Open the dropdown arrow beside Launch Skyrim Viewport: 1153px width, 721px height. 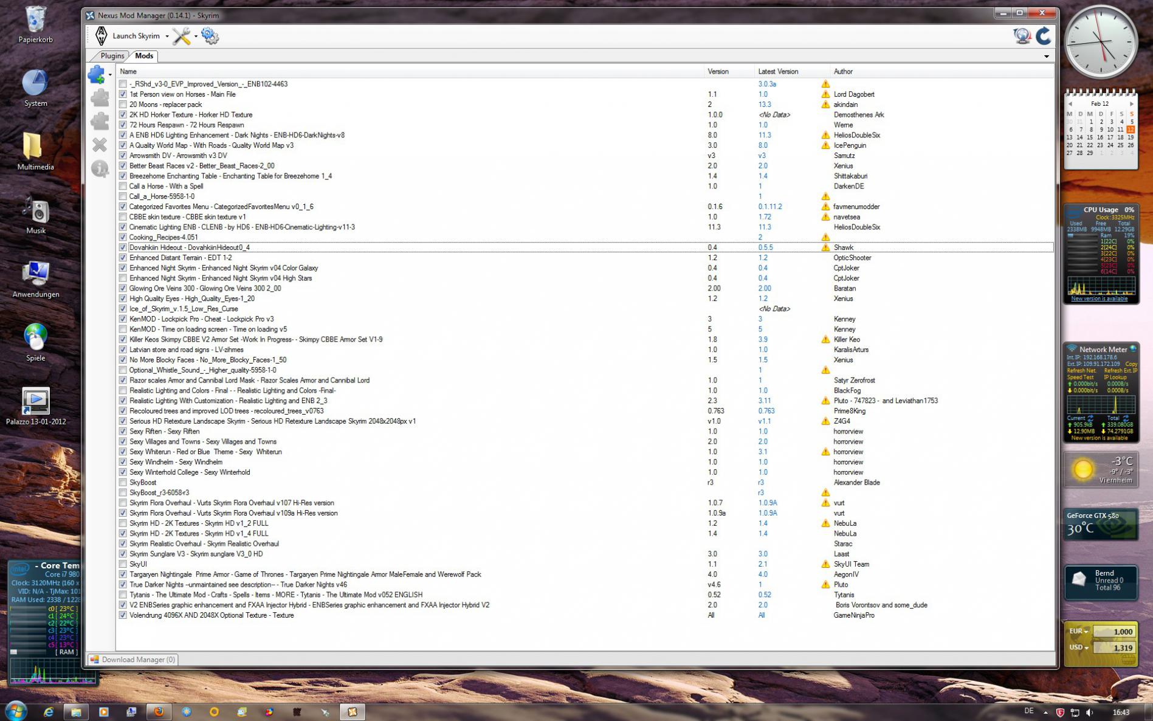167,36
